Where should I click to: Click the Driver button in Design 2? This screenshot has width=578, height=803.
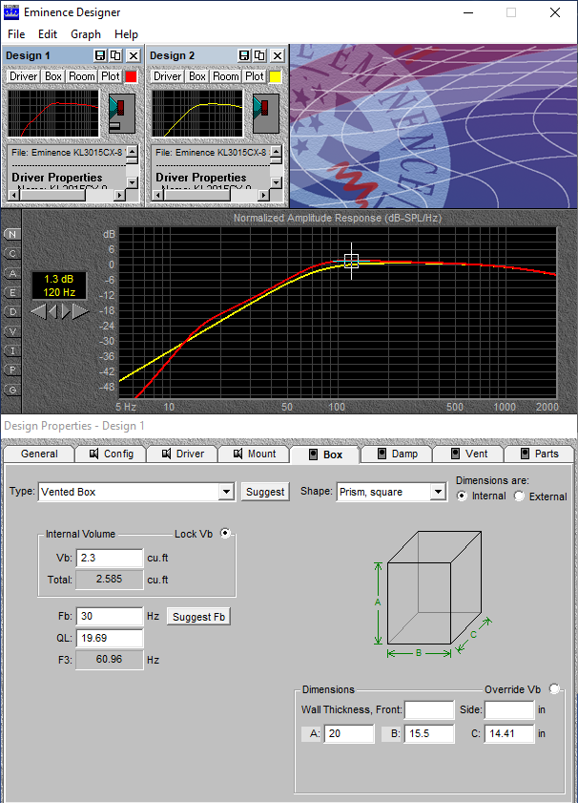(167, 76)
